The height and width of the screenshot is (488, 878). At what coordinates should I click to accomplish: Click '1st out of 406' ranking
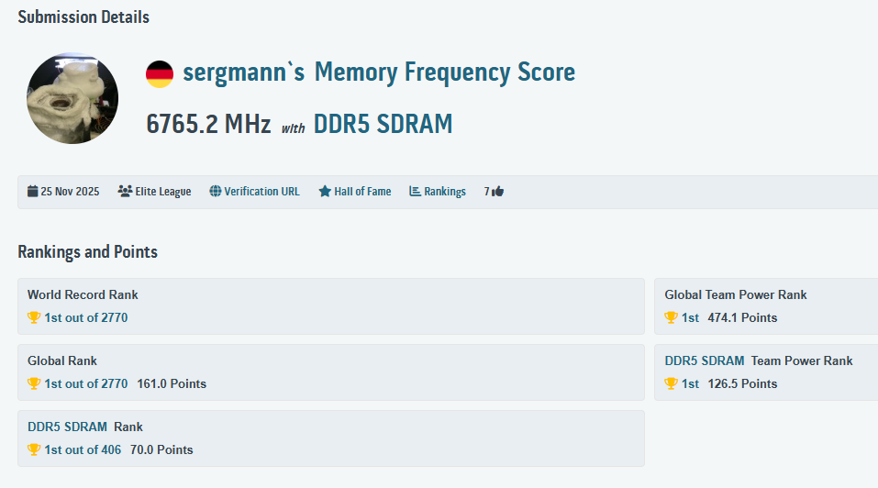[83, 449]
